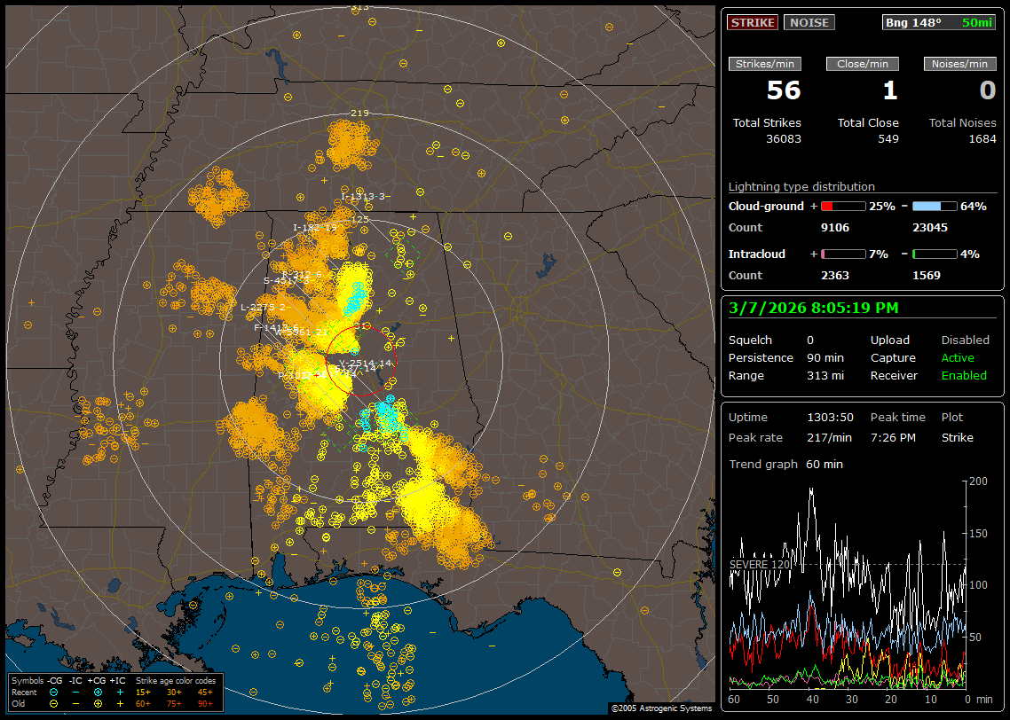Switch to the NOISE mode button
1010x720 pixels.
[x=809, y=22]
